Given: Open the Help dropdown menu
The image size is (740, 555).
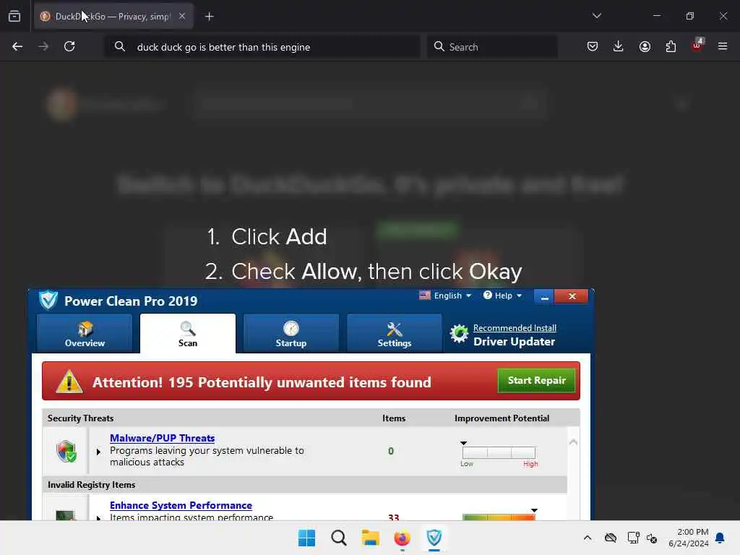Looking at the screenshot, I should (503, 296).
